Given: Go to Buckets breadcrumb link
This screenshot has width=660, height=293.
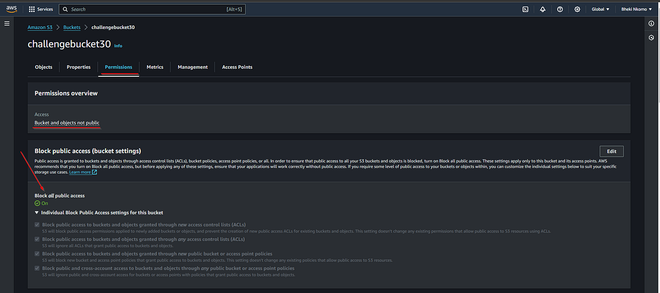Looking at the screenshot, I should 71,27.
